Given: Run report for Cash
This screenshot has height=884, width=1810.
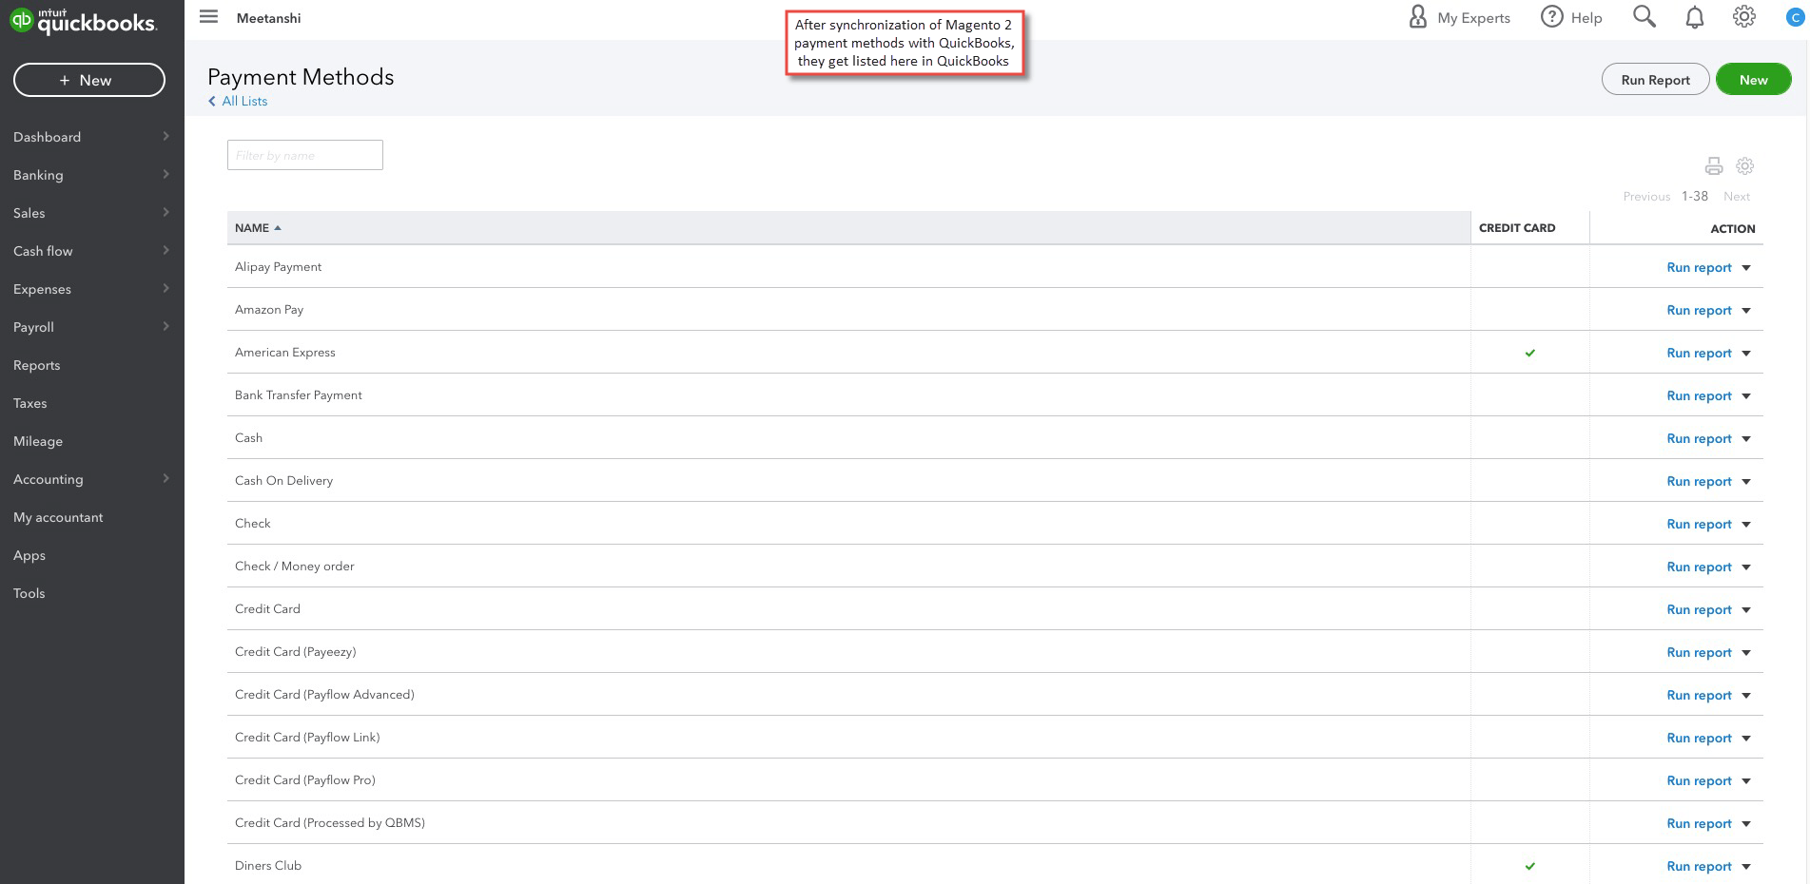Looking at the screenshot, I should [1699, 438].
